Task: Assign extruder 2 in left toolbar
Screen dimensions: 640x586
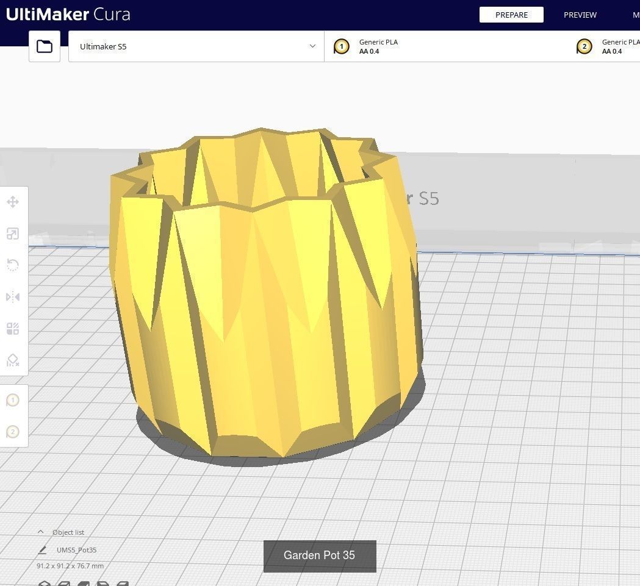Action: [x=13, y=432]
